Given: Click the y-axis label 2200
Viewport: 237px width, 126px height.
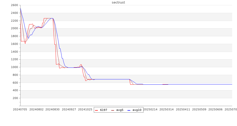Looking at the screenshot, I should pyautogui.click(x=14, y=21).
